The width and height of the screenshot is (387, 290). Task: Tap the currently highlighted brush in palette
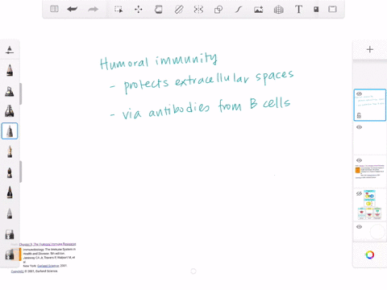point(10,131)
